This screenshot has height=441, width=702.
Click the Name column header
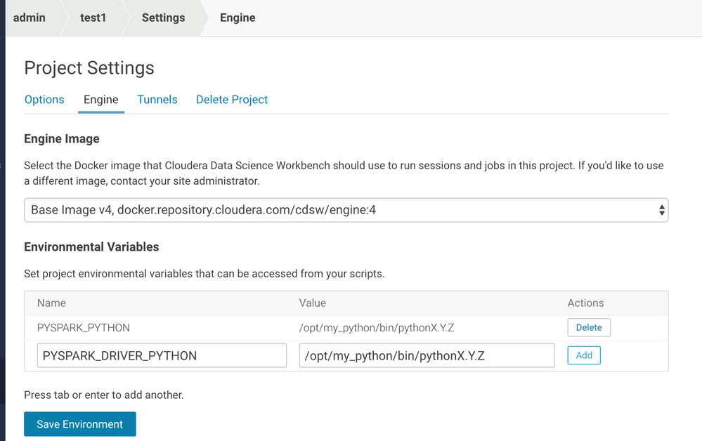point(51,303)
